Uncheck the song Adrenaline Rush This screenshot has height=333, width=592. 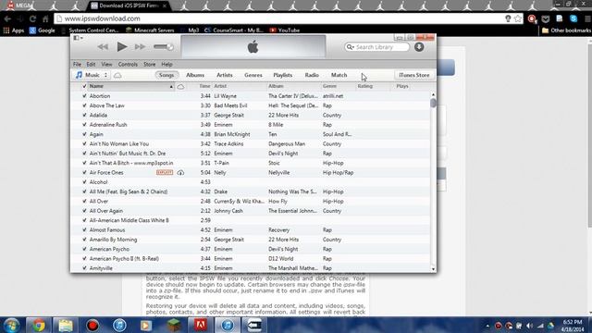pyautogui.click(x=84, y=125)
